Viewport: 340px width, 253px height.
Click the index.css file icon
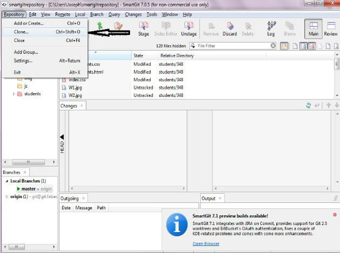click(x=64, y=80)
